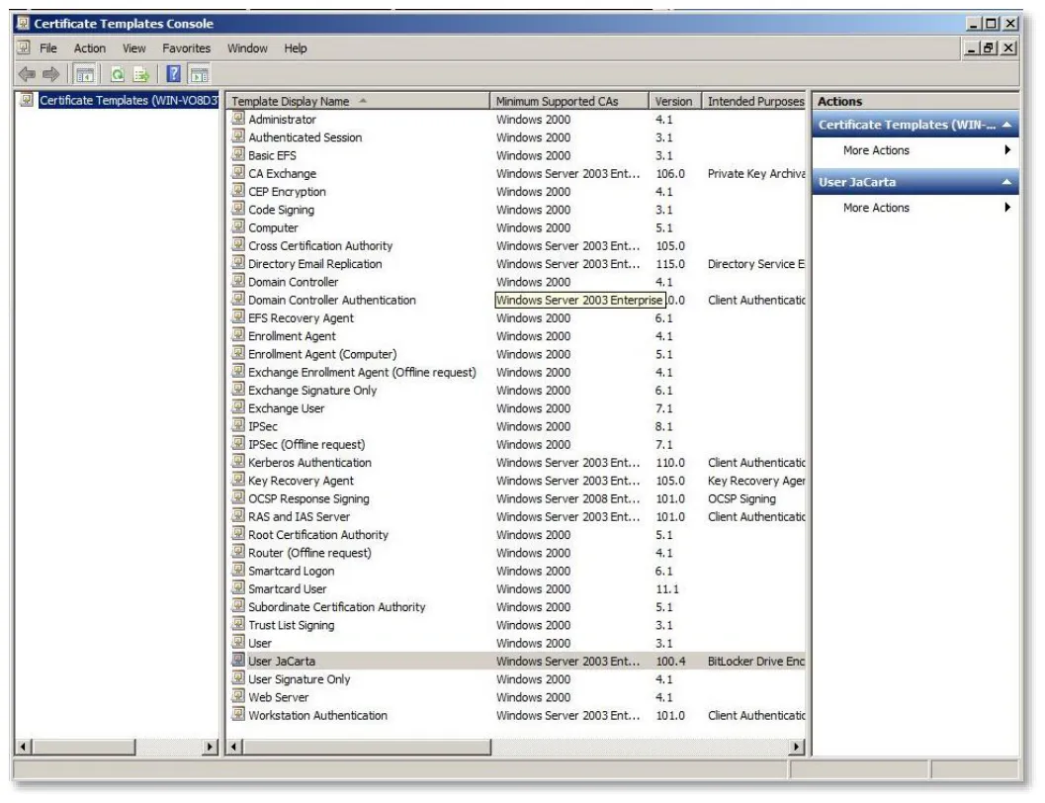1045x803 pixels.
Task: Click the Code Signing template icon
Action: [238, 208]
